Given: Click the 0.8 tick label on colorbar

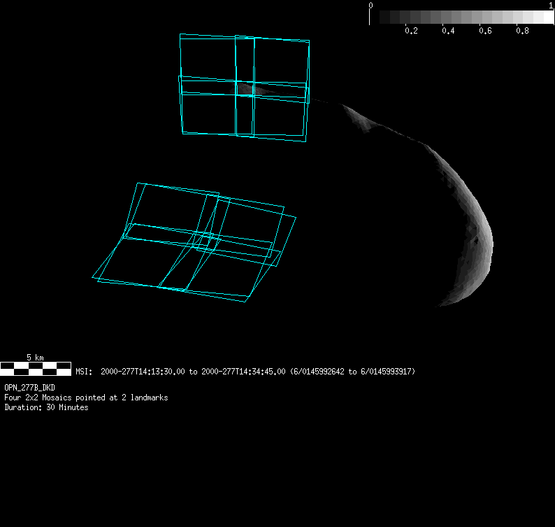Looking at the screenshot, I should (522, 31).
